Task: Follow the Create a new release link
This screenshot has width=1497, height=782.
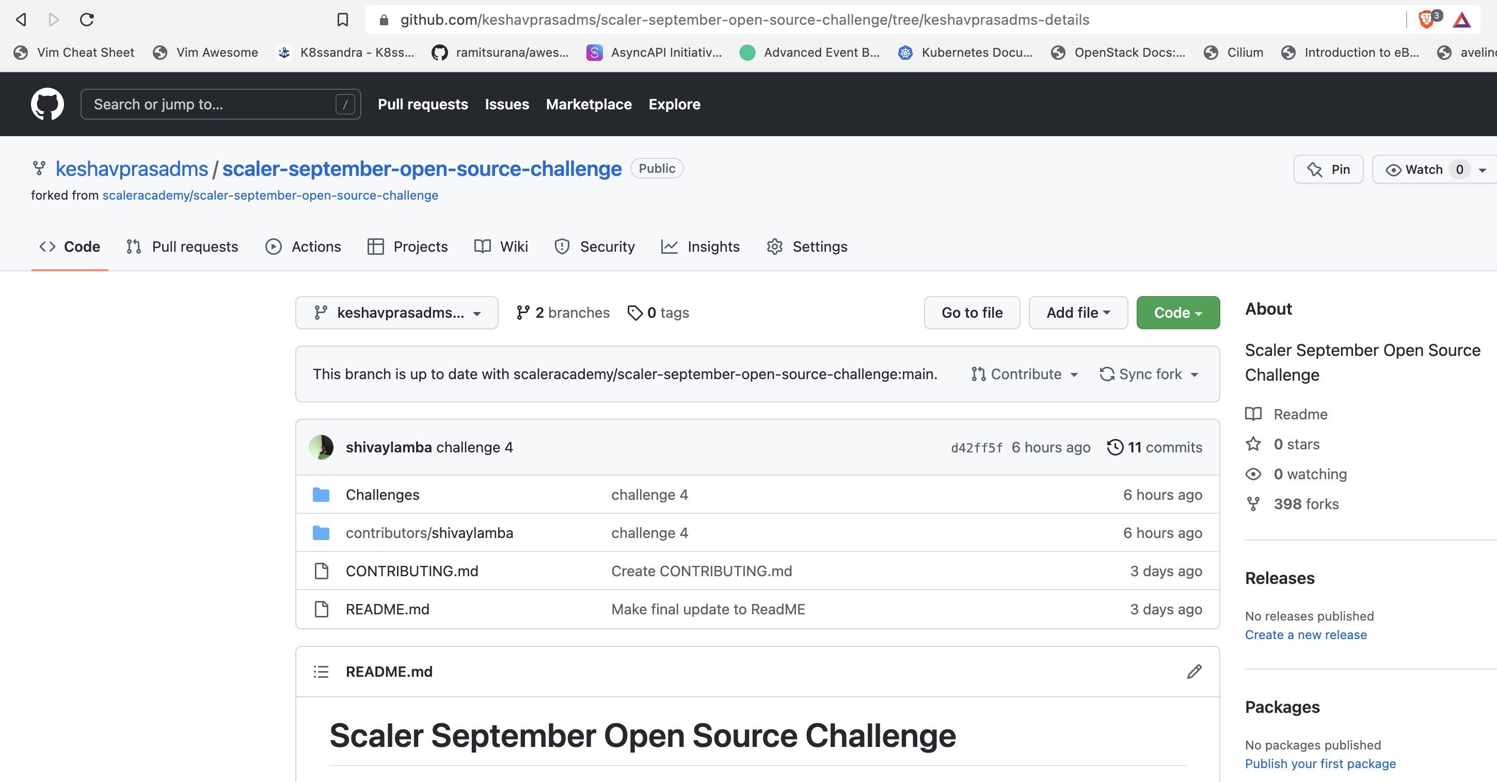Action: (x=1305, y=634)
